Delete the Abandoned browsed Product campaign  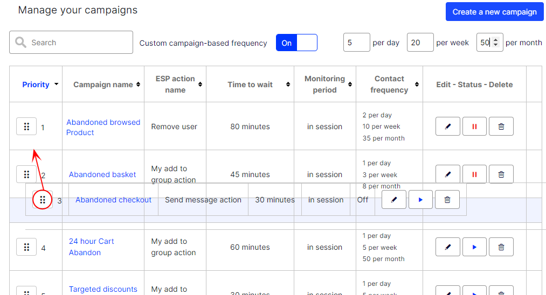[x=501, y=127]
